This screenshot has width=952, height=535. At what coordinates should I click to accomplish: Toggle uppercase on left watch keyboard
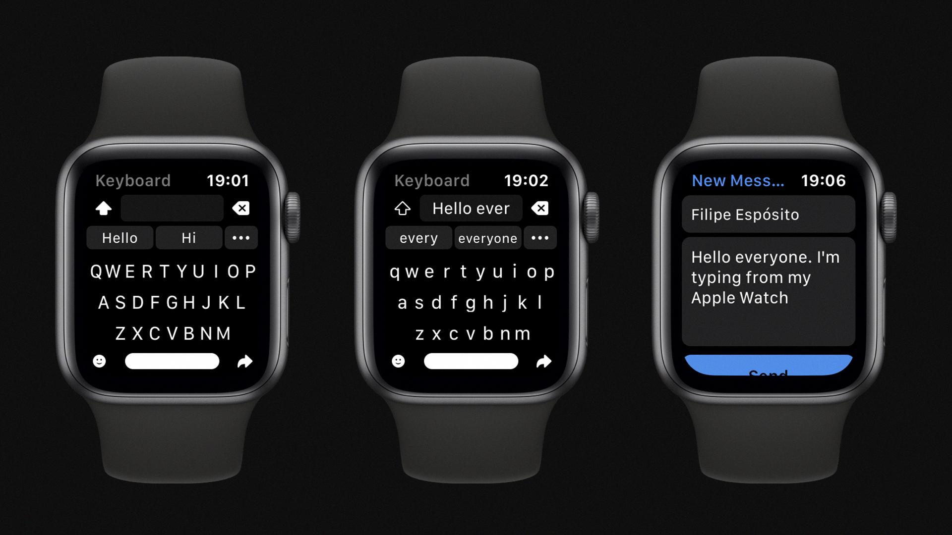(104, 210)
